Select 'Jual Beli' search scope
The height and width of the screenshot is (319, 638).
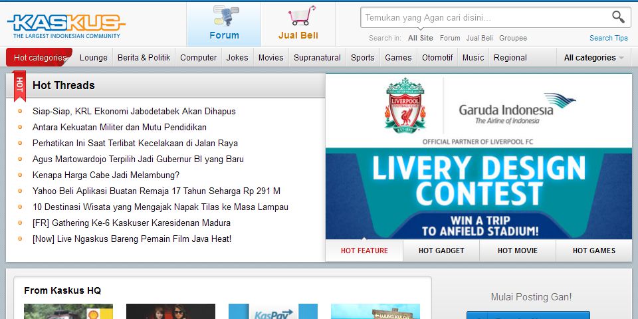[479, 38]
